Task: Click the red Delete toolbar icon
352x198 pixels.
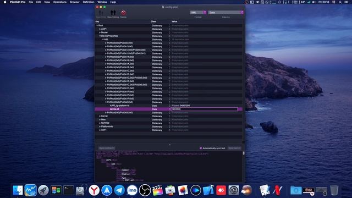Action: (x=123, y=13)
